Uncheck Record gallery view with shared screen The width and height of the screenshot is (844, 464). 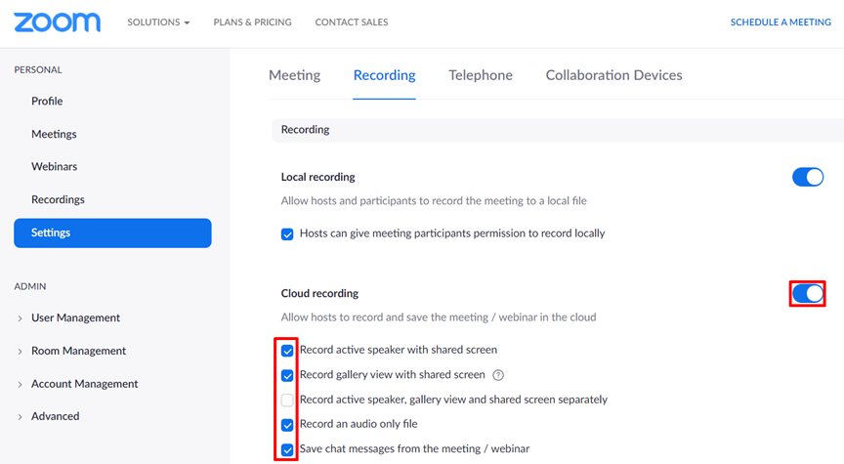pyautogui.click(x=287, y=376)
